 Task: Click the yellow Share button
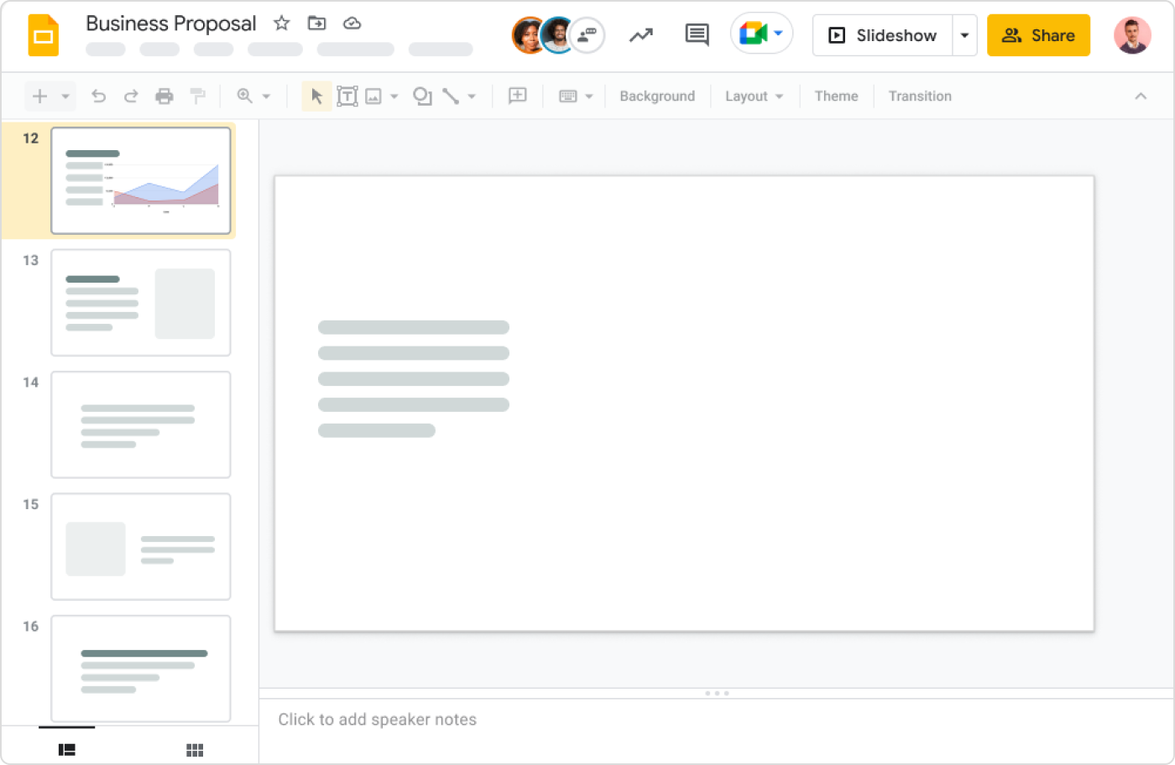tap(1038, 35)
